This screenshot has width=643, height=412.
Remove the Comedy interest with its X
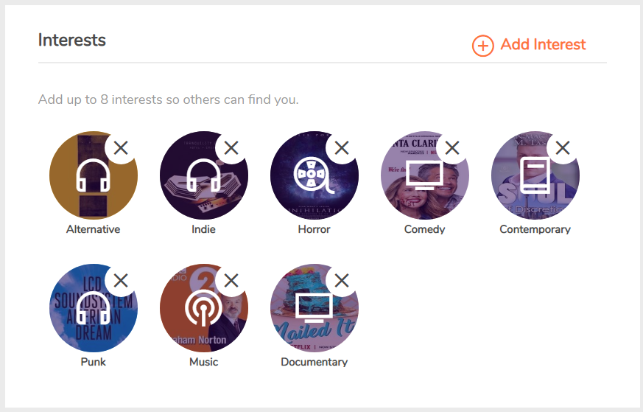coord(452,147)
